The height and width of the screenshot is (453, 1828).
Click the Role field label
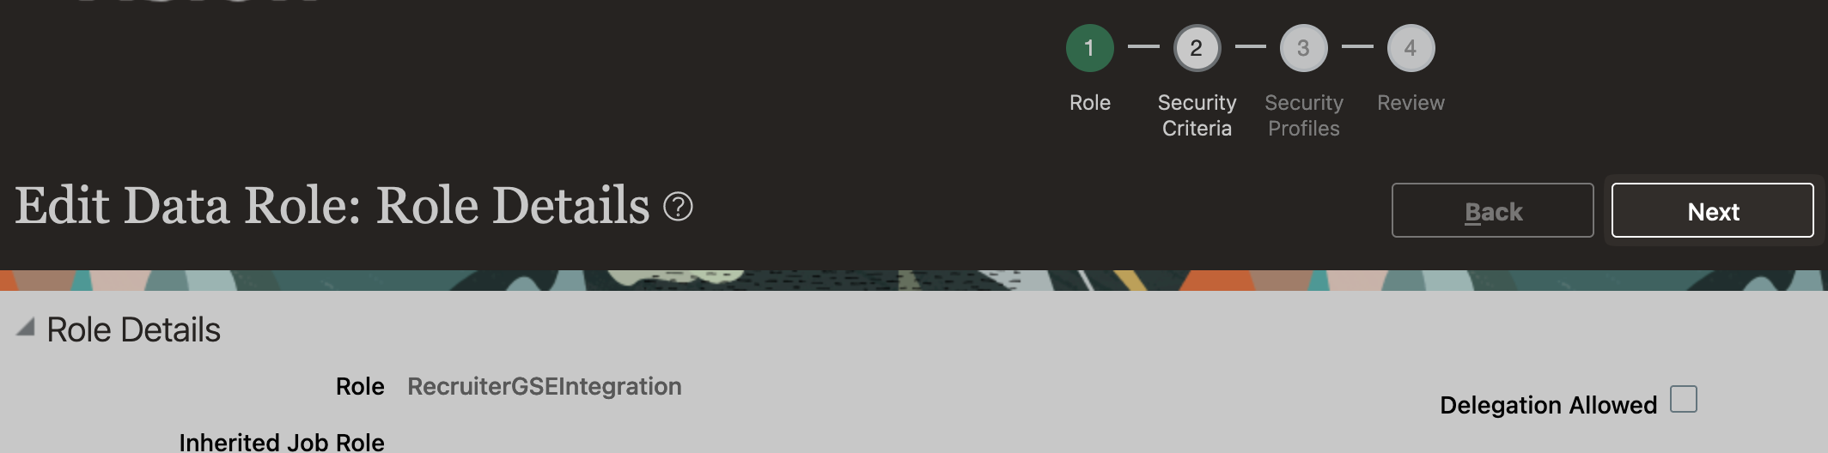click(360, 387)
